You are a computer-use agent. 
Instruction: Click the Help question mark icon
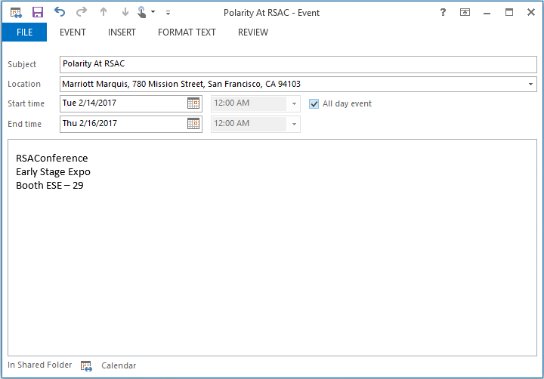[443, 12]
